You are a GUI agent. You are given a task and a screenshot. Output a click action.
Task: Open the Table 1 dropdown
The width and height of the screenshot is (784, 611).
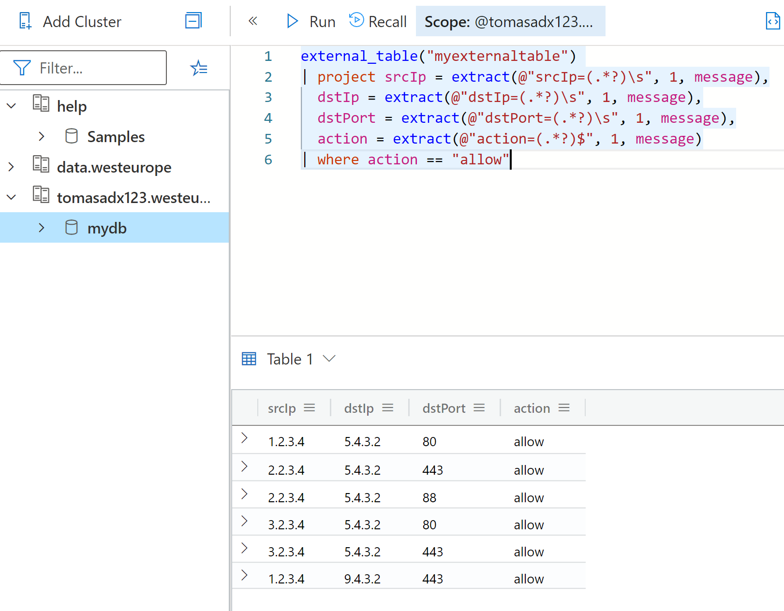tap(329, 359)
